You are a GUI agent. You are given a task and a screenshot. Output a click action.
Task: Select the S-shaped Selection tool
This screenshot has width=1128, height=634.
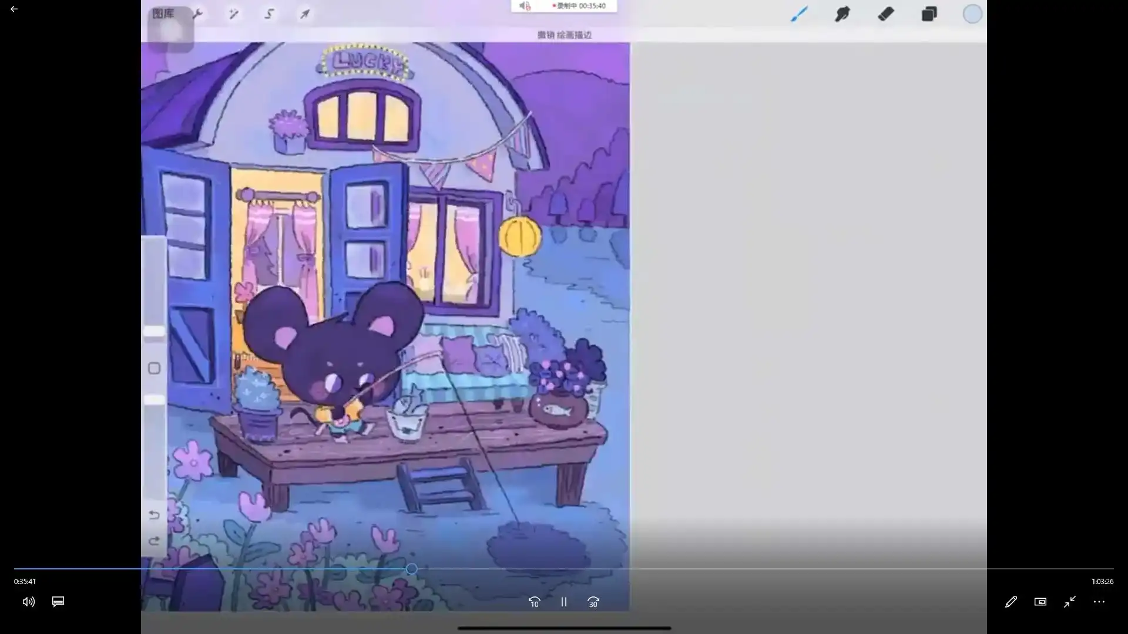269,14
